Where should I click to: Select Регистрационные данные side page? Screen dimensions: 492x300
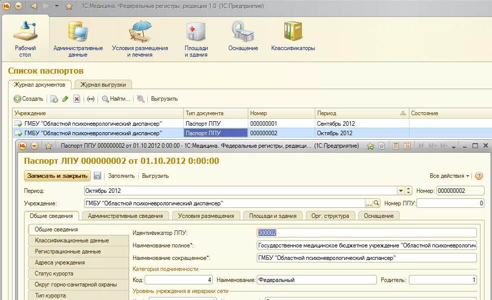click(79, 251)
